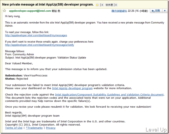Viewport: 169px width, 134px height.
Task: Show detailed message info link
Action: (119, 11)
